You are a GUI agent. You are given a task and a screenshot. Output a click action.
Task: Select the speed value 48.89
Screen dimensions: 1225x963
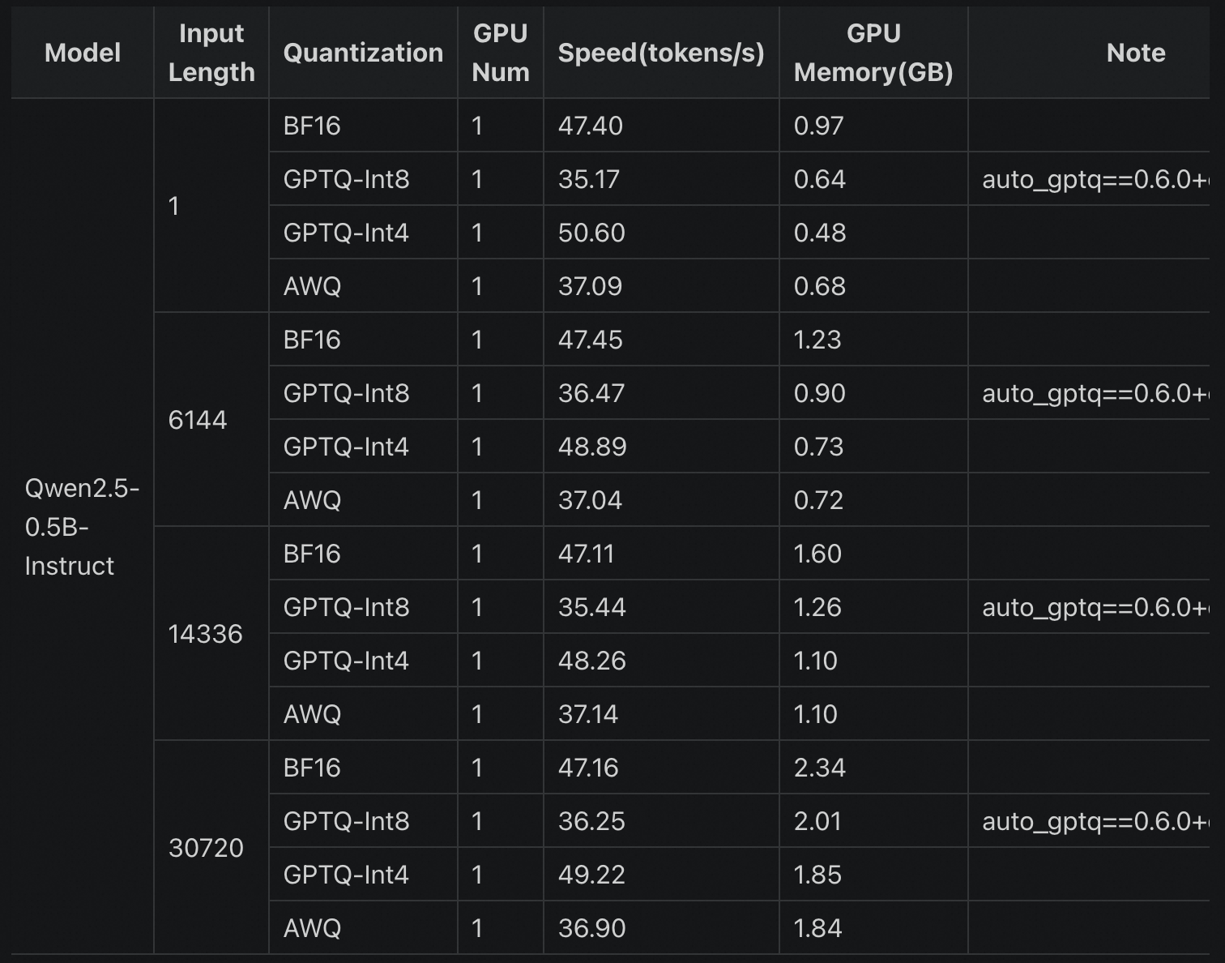tap(592, 447)
